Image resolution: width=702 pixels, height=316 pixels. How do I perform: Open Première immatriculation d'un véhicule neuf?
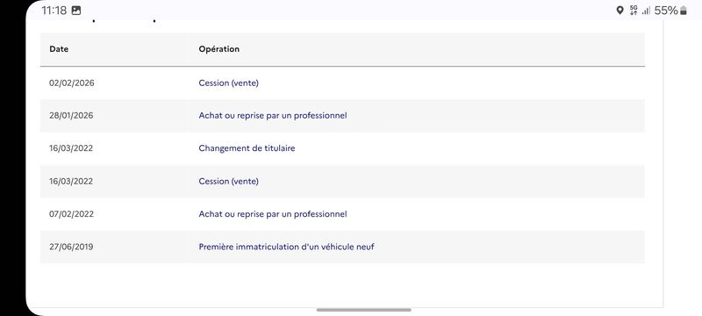click(287, 247)
